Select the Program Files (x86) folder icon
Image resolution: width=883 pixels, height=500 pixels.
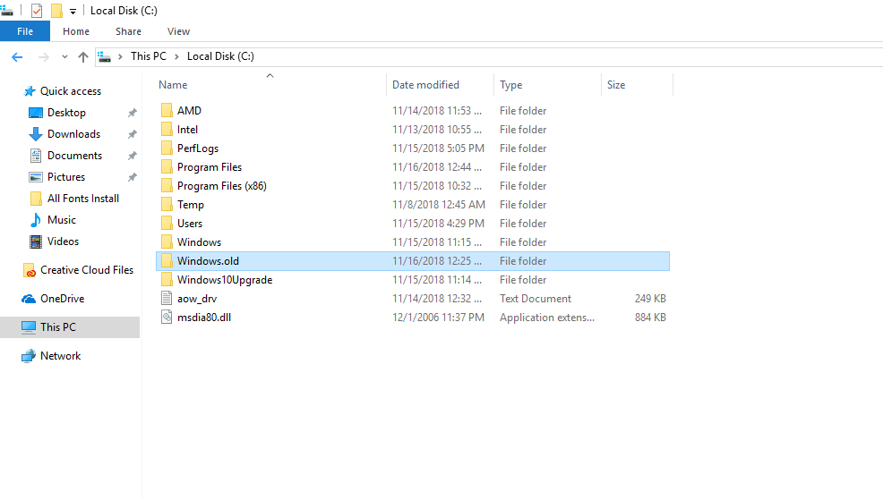167,186
